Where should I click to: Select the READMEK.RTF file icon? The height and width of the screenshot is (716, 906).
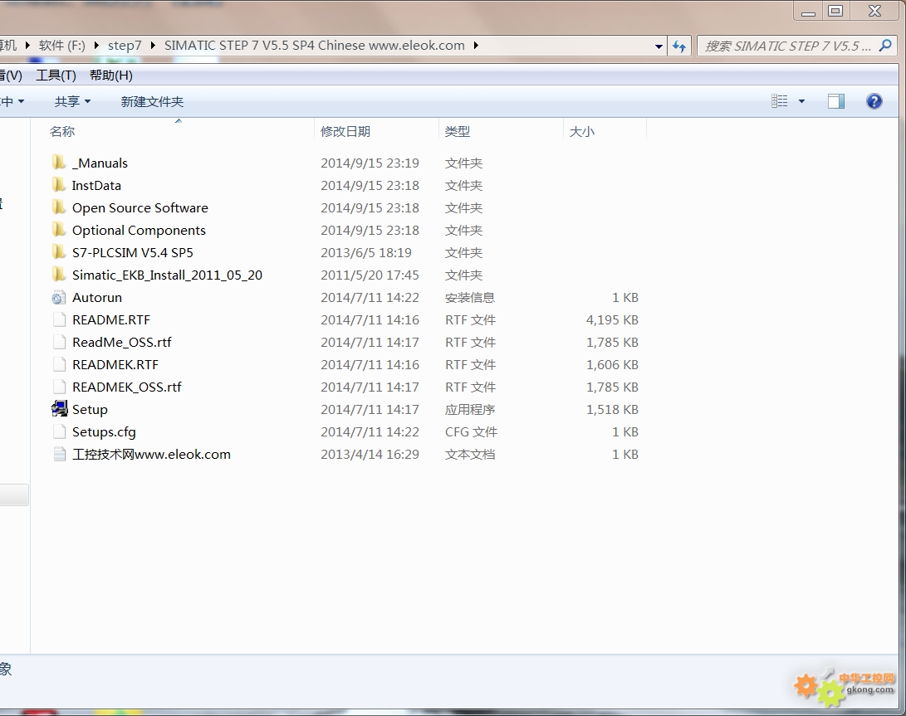click(x=59, y=365)
